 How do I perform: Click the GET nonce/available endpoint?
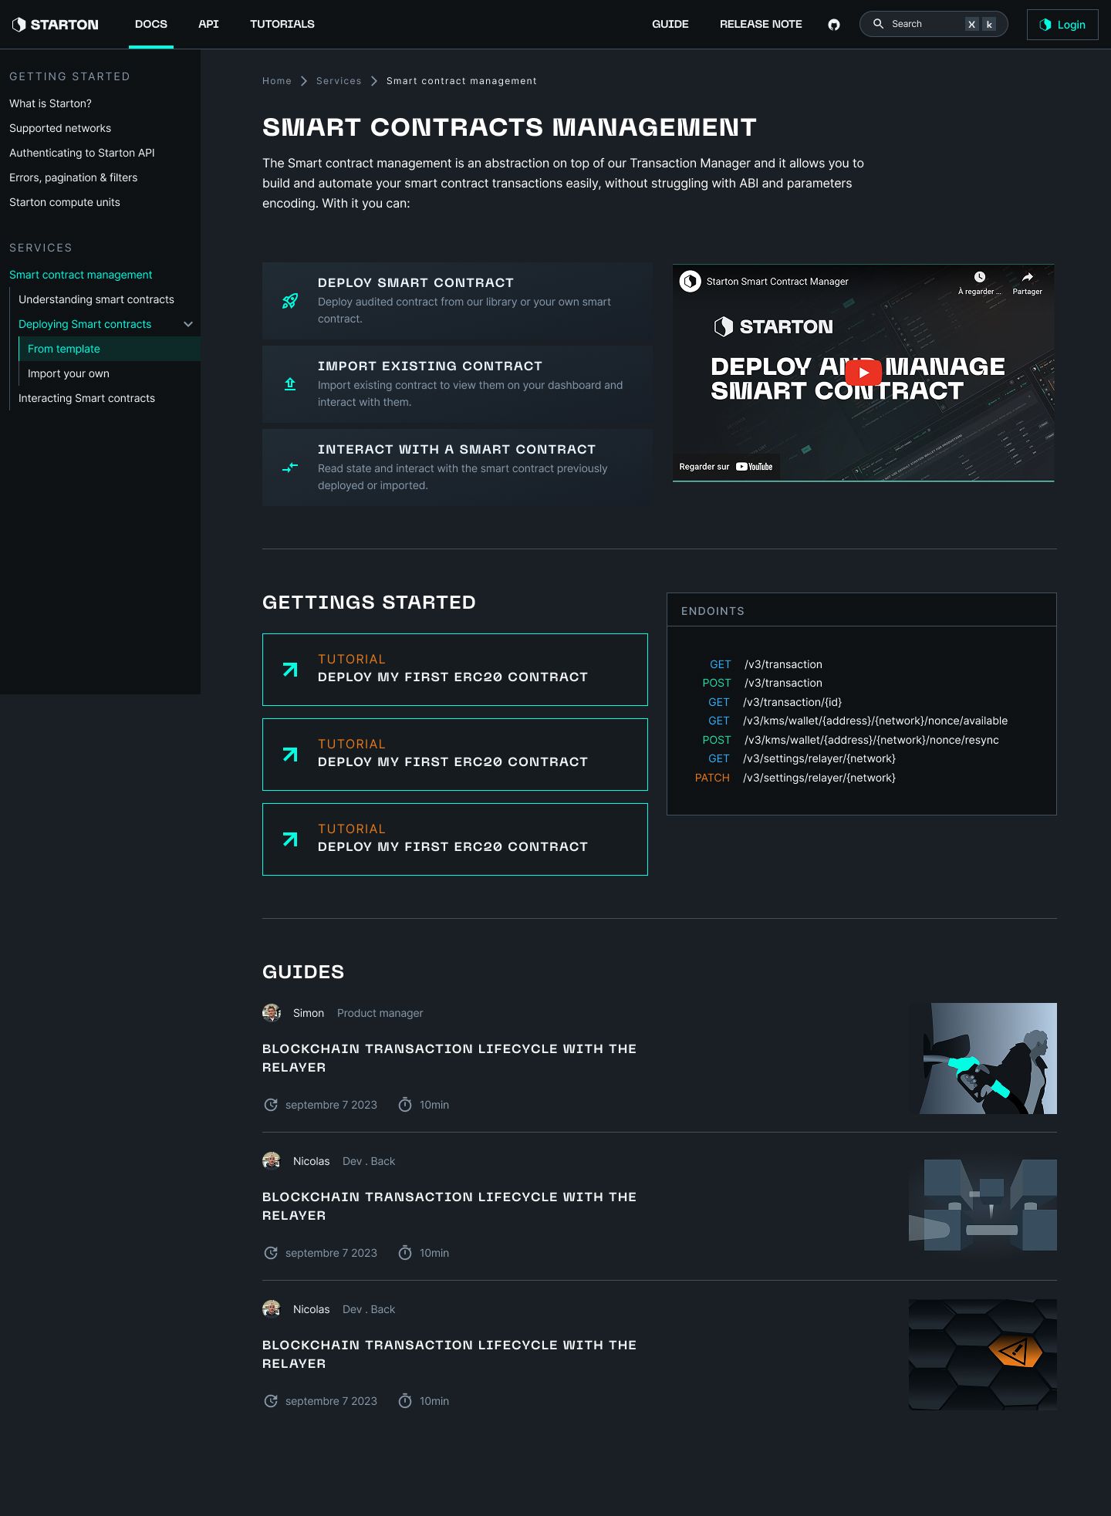click(x=858, y=721)
